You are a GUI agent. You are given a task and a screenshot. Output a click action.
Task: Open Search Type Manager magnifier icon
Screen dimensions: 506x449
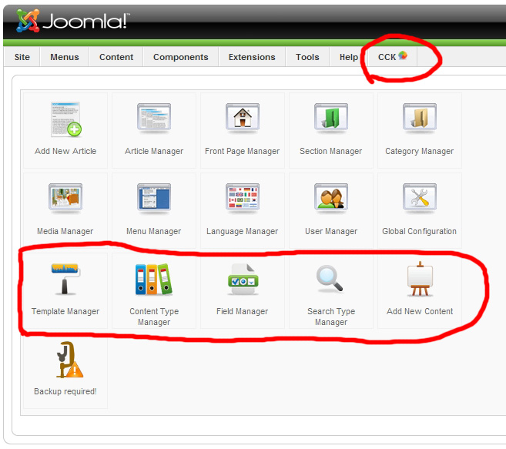click(x=330, y=279)
